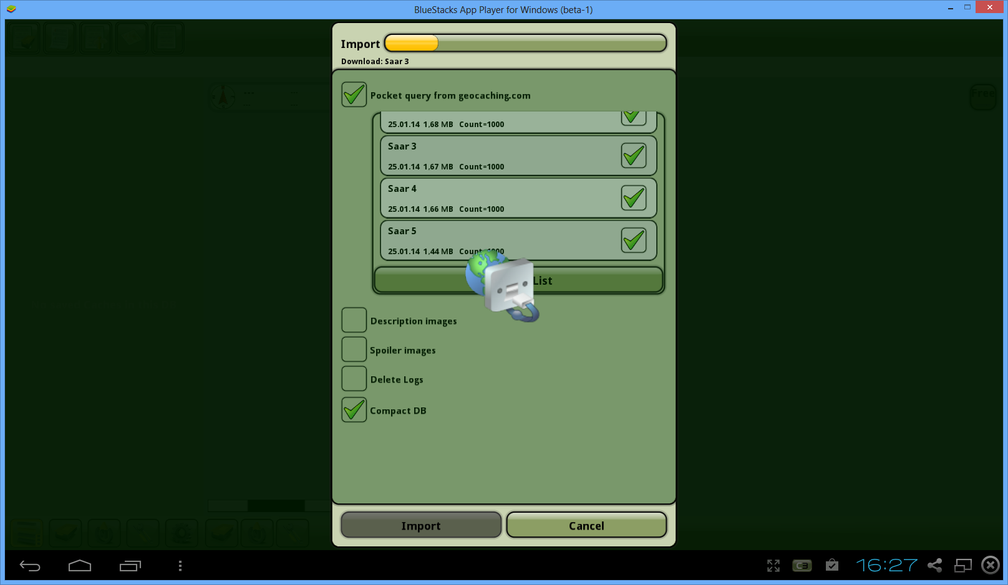Click the Description images label
The image size is (1008, 585).
[x=414, y=321]
